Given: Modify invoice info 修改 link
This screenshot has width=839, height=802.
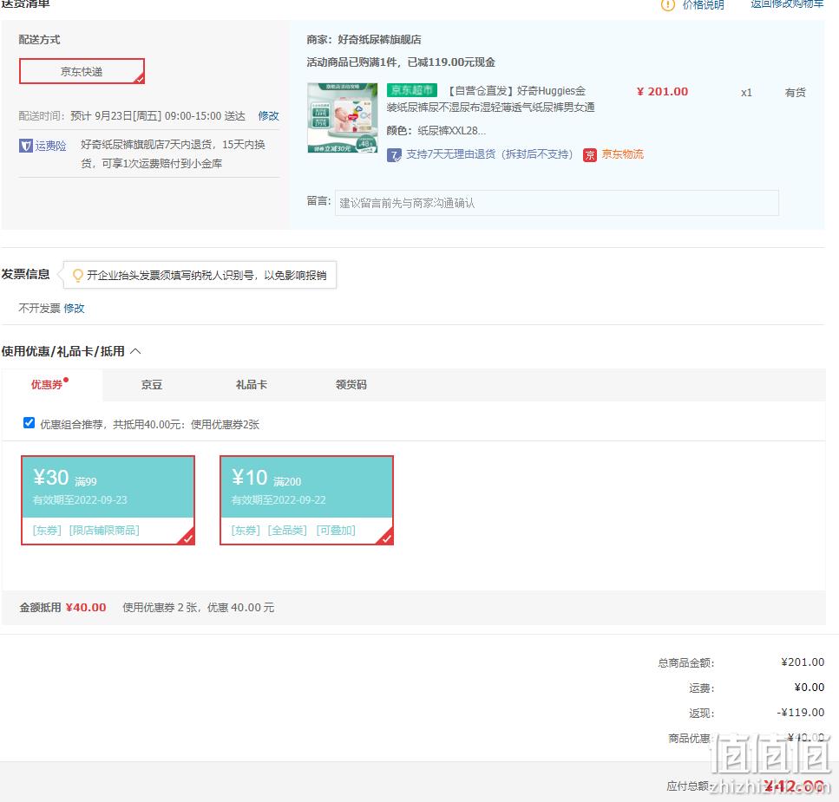Looking at the screenshot, I should pos(74,308).
